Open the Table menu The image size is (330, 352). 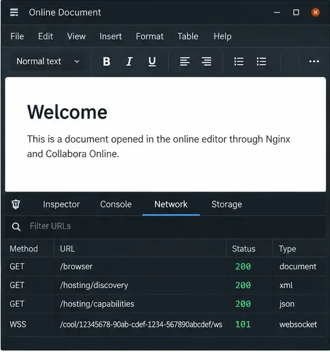pyautogui.click(x=188, y=36)
